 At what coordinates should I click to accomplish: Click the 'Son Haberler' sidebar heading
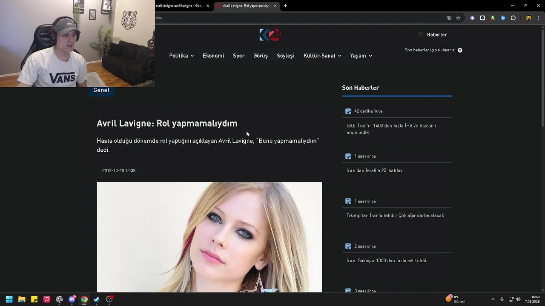360,88
